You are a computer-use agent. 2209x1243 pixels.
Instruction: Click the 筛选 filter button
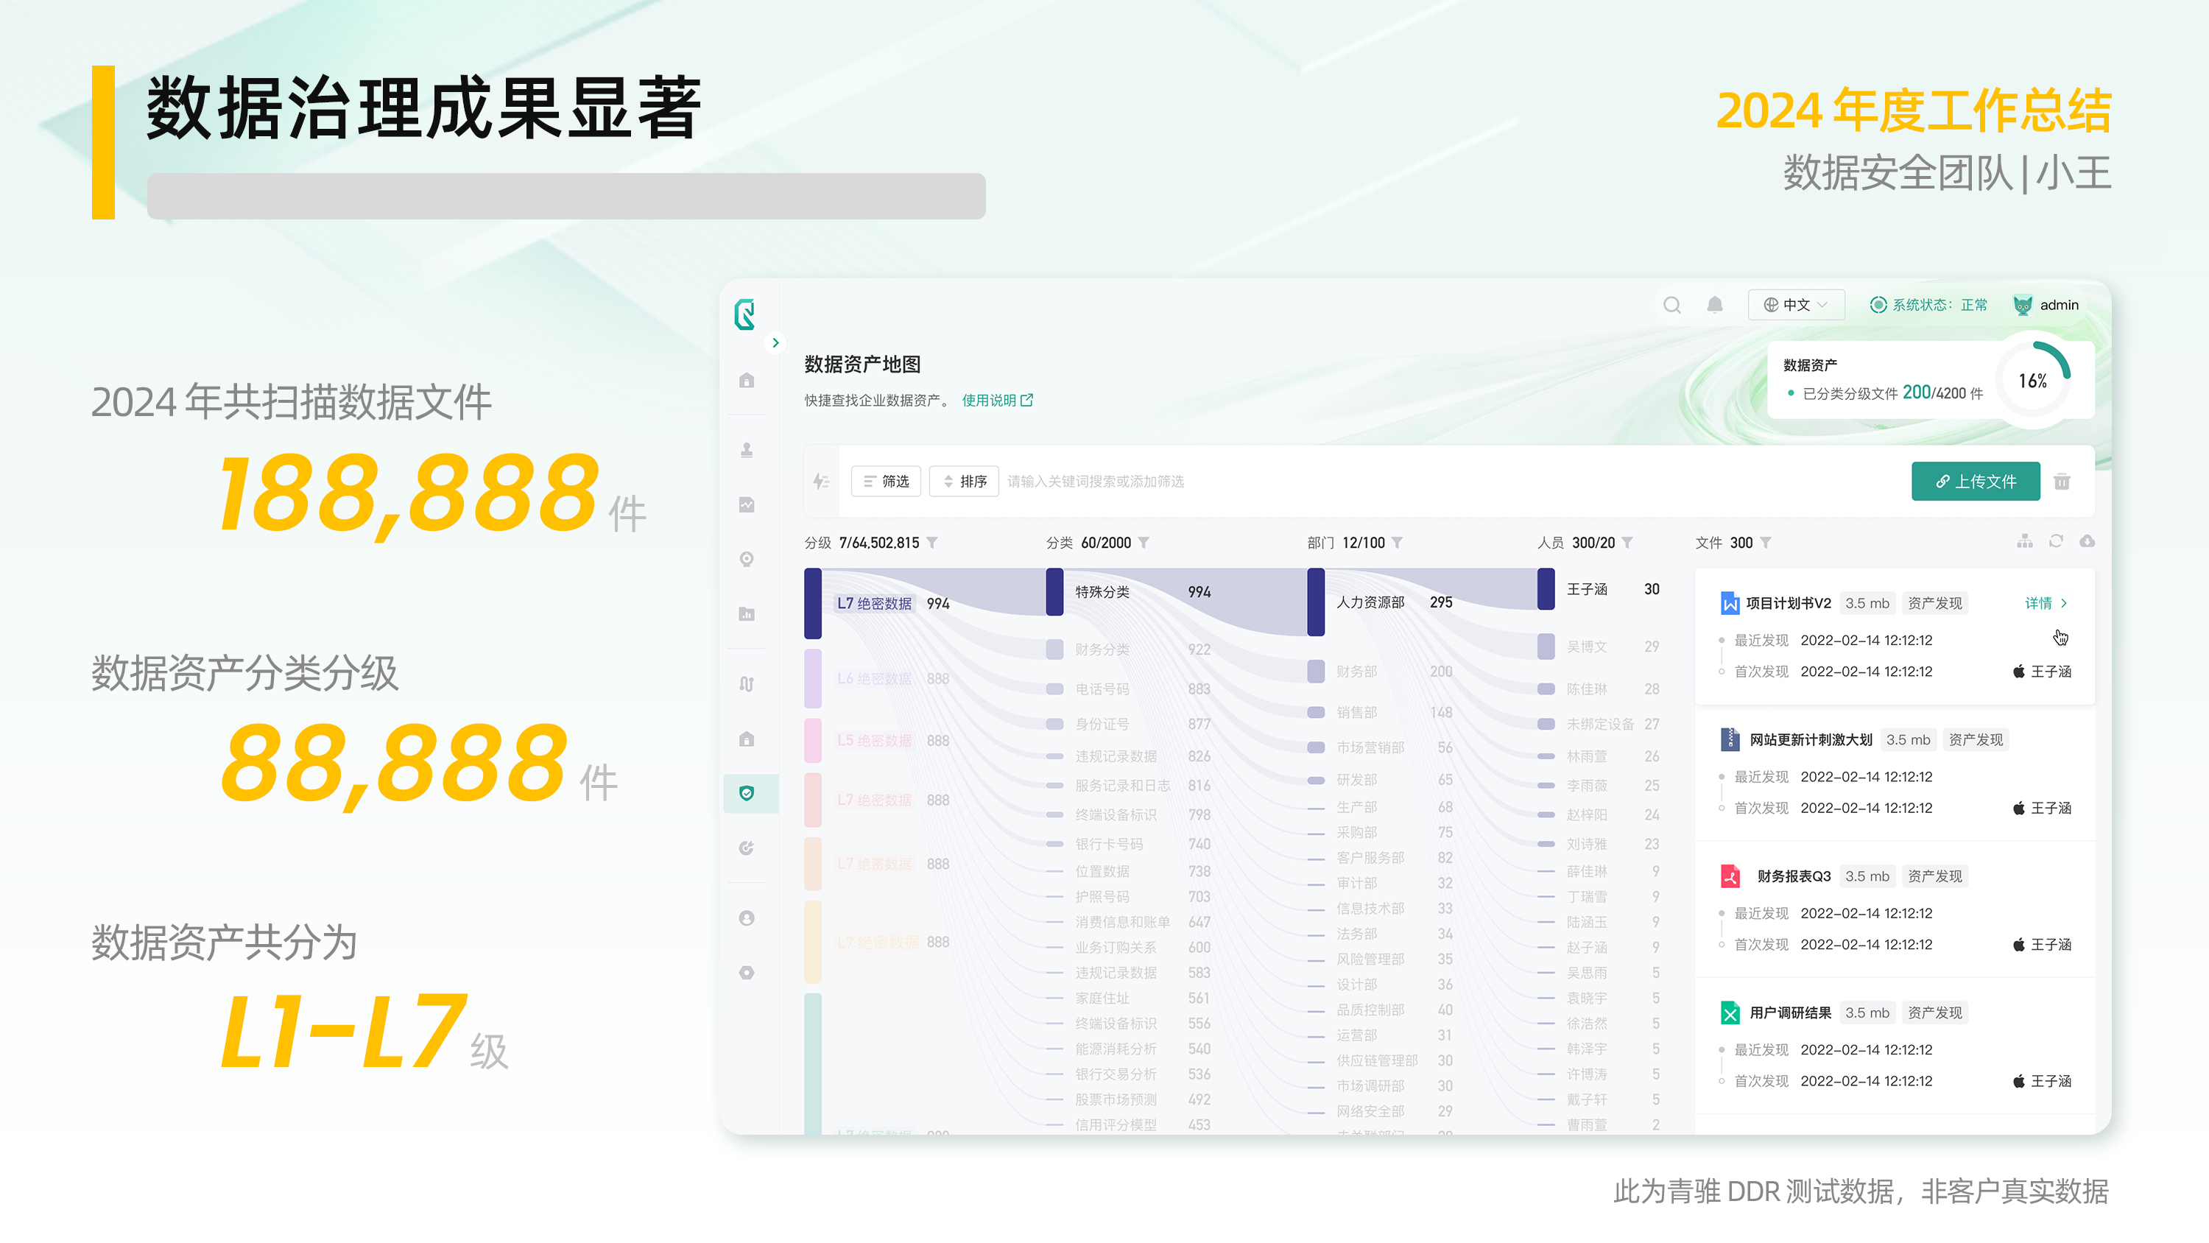click(886, 482)
